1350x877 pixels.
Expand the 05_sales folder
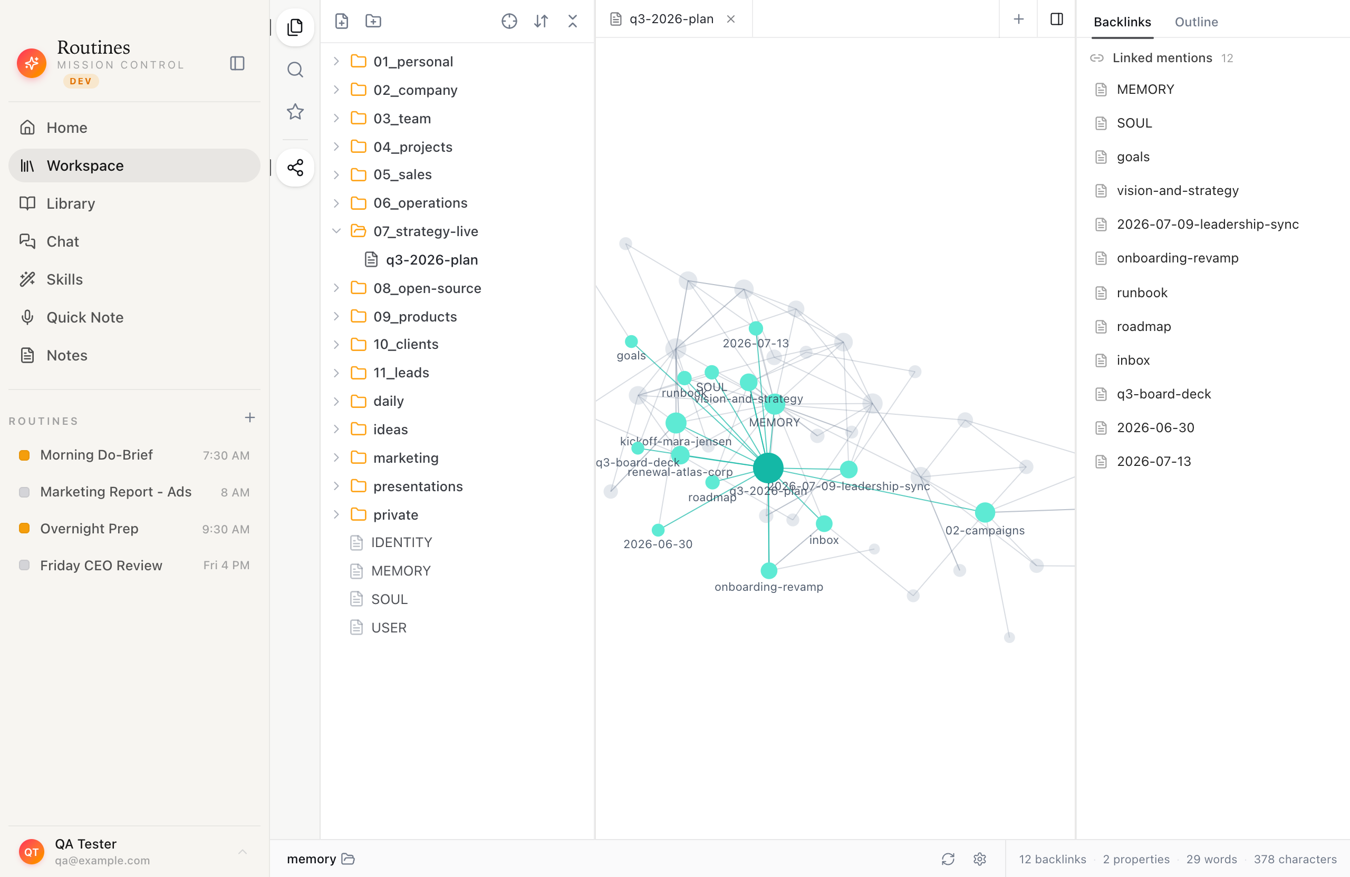coord(336,174)
